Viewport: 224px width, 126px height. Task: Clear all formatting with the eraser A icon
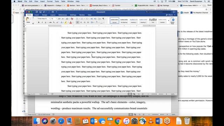pyautogui.click(x=72, y=19)
